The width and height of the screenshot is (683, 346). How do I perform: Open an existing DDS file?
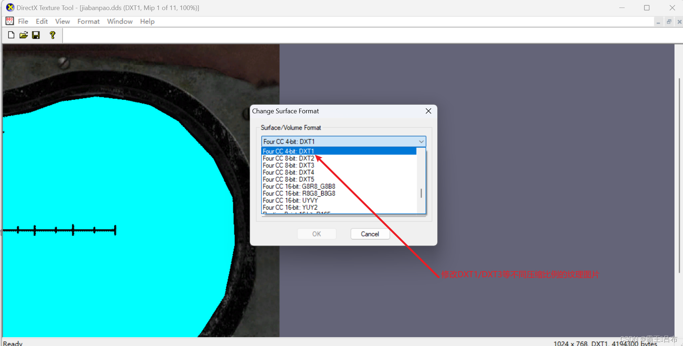[x=23, y=35]
